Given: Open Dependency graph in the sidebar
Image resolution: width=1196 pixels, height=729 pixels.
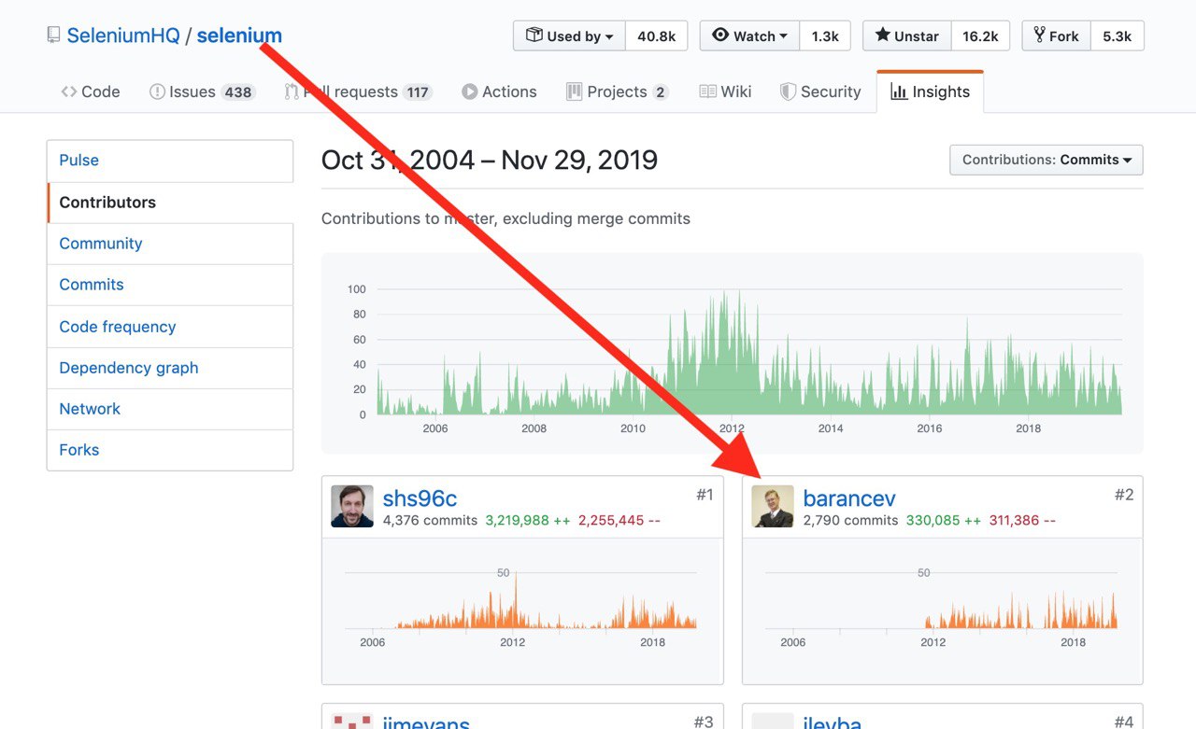Looking at the screenshot, I should tap(170, 368).
